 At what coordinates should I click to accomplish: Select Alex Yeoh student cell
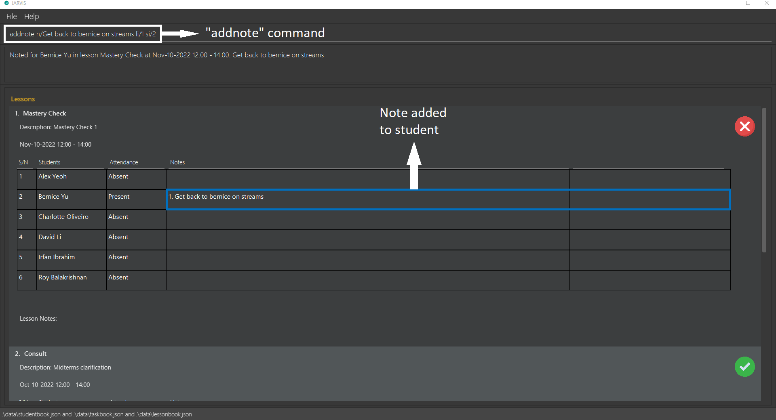(72, 179)
